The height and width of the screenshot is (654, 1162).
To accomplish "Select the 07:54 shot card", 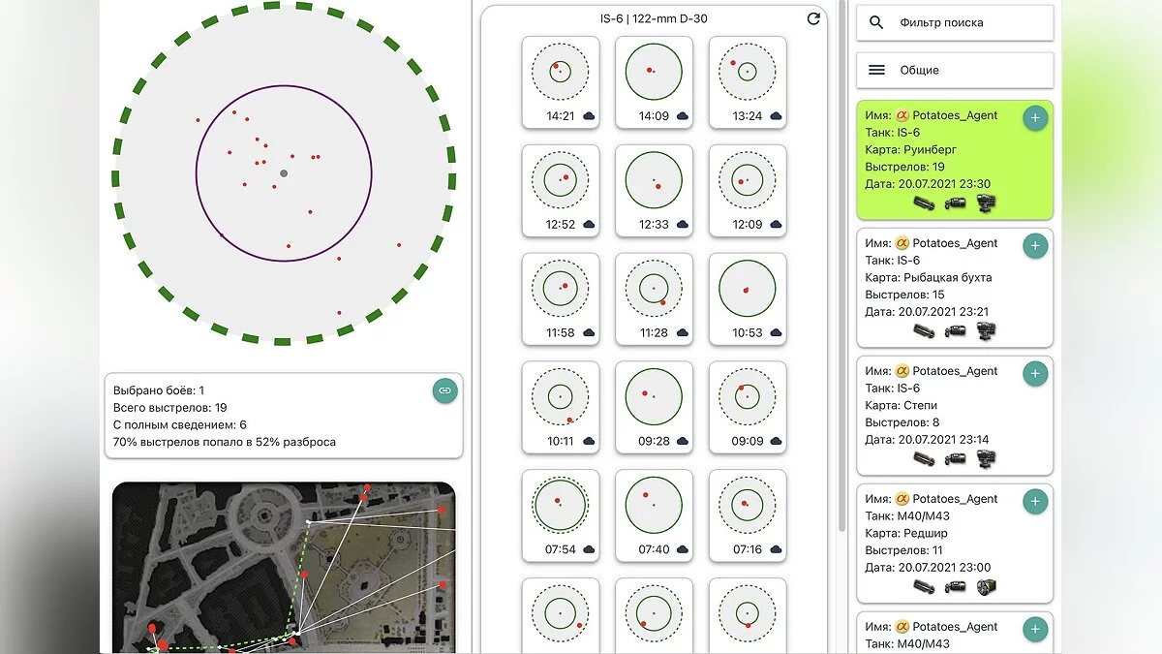I will [x=560, y=514].
